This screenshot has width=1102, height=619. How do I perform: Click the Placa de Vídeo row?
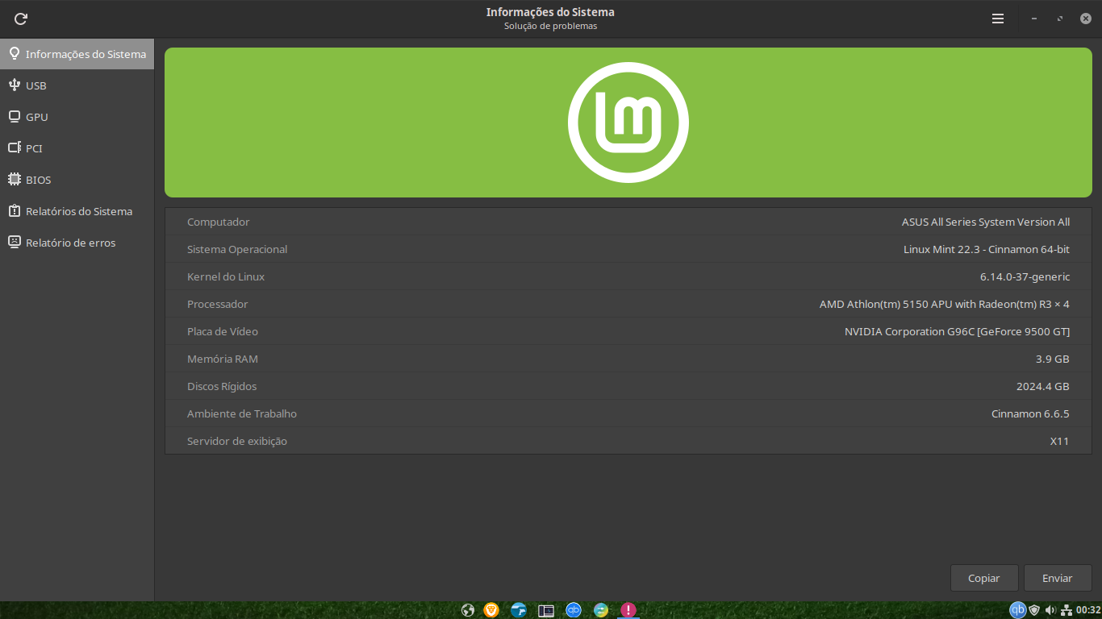pos(628,331)
